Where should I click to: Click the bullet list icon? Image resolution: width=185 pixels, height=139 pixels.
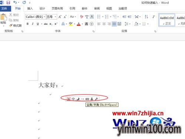[99, 17]
